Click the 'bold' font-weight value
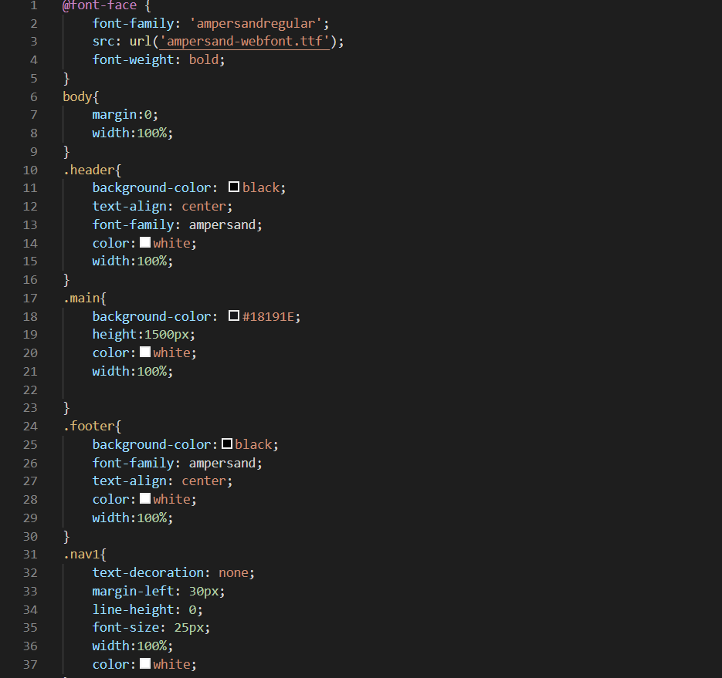This screenshot has height=678, width=722. pyautogui.click(x=204, y=60)
